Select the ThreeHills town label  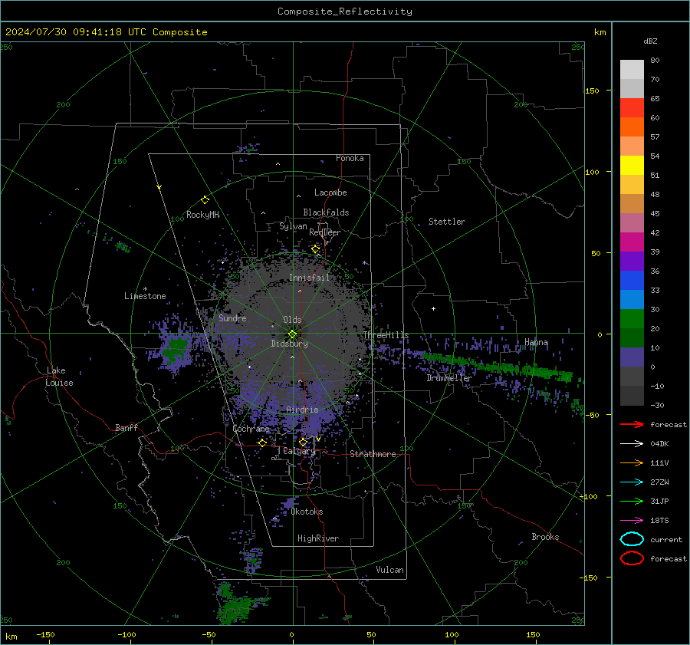(386, 335)
